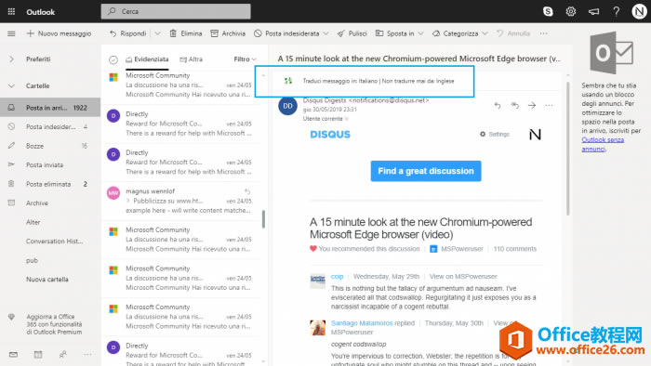Open the pub folder
651x366 pixels.
[x=50, y=260]
